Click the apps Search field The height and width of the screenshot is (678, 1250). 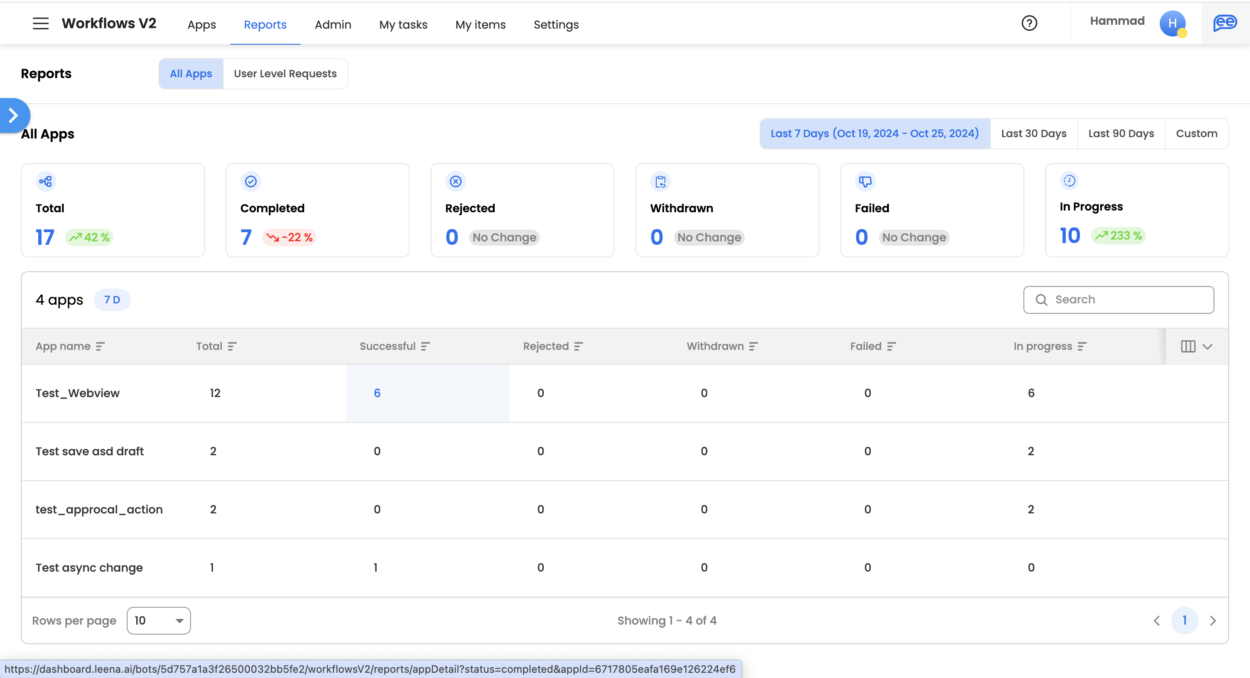tap(1126, 300)
